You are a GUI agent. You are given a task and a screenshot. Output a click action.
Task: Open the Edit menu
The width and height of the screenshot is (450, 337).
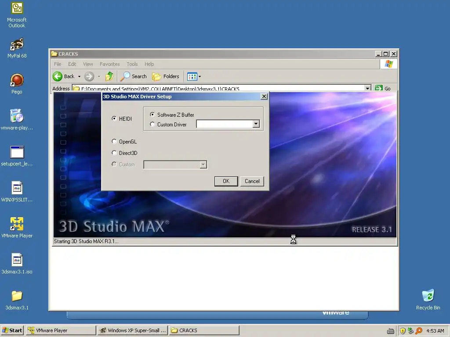click(72, 64)
